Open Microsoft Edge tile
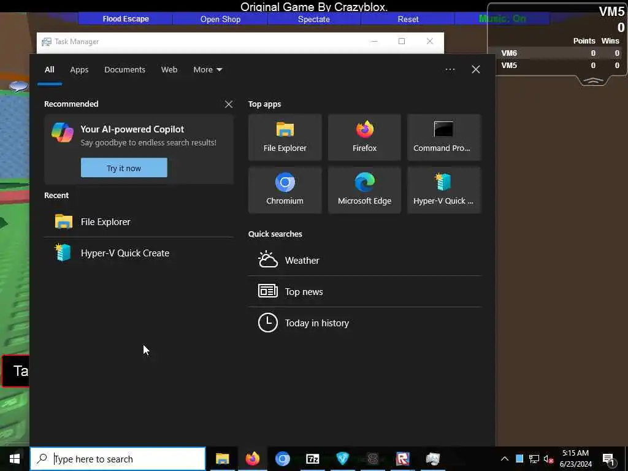The width and height of the screenshot is (628, 471). pos(364,190)
